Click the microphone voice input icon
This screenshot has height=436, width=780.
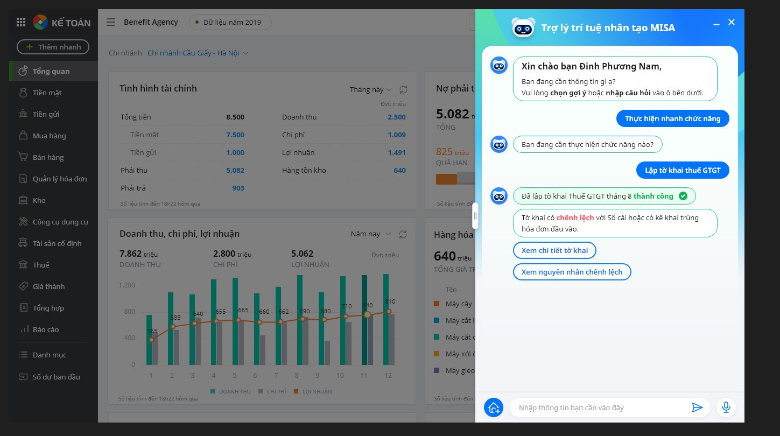coord(726,407)
